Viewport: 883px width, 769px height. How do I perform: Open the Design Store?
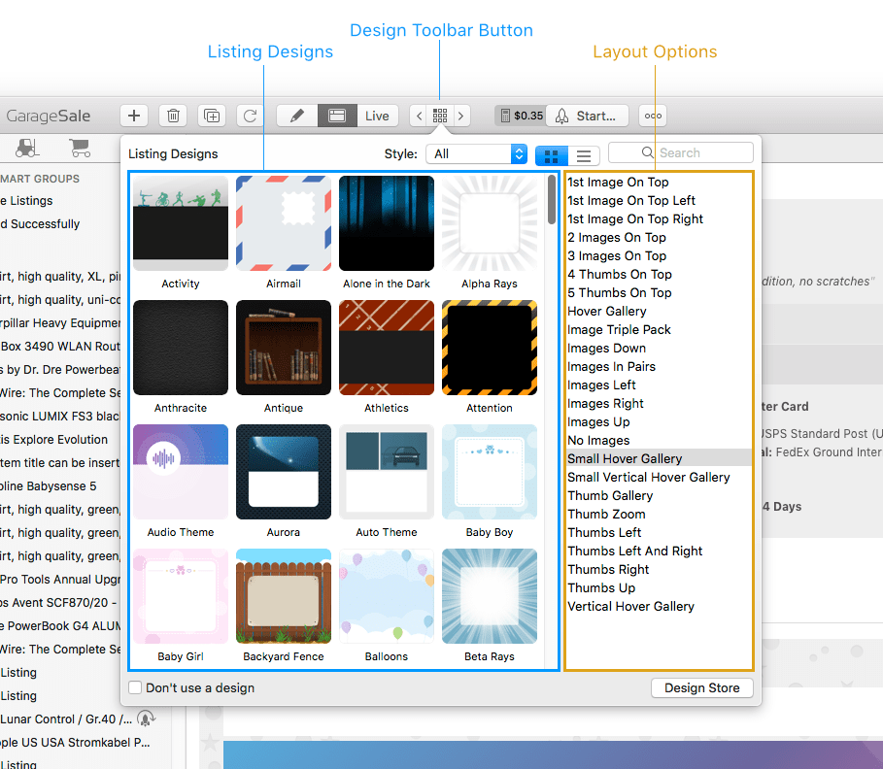701,687
